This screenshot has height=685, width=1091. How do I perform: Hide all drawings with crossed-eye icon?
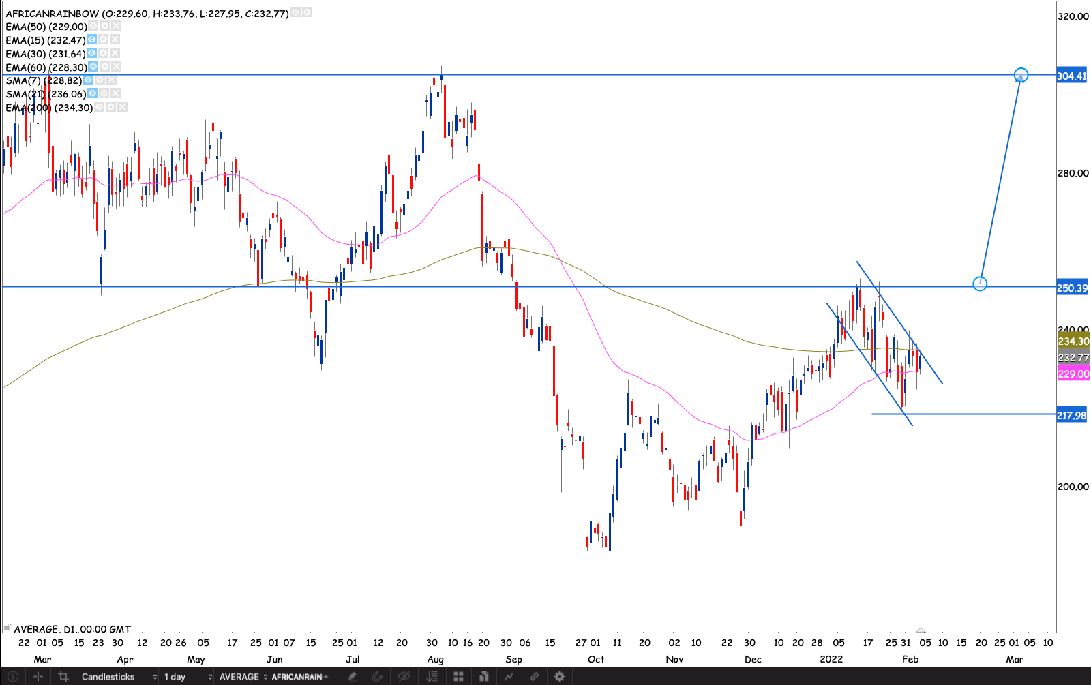coord(404,676)
